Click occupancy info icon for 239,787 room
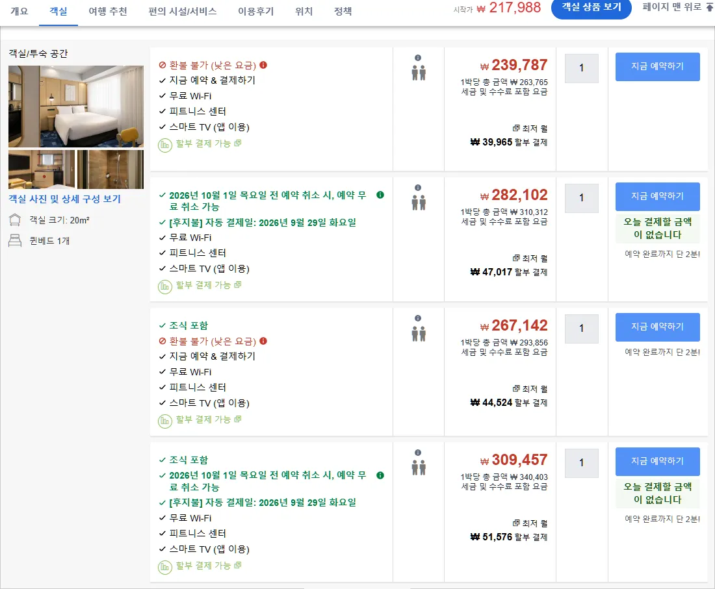Screen dimensions: 715x589 point(418,58)
